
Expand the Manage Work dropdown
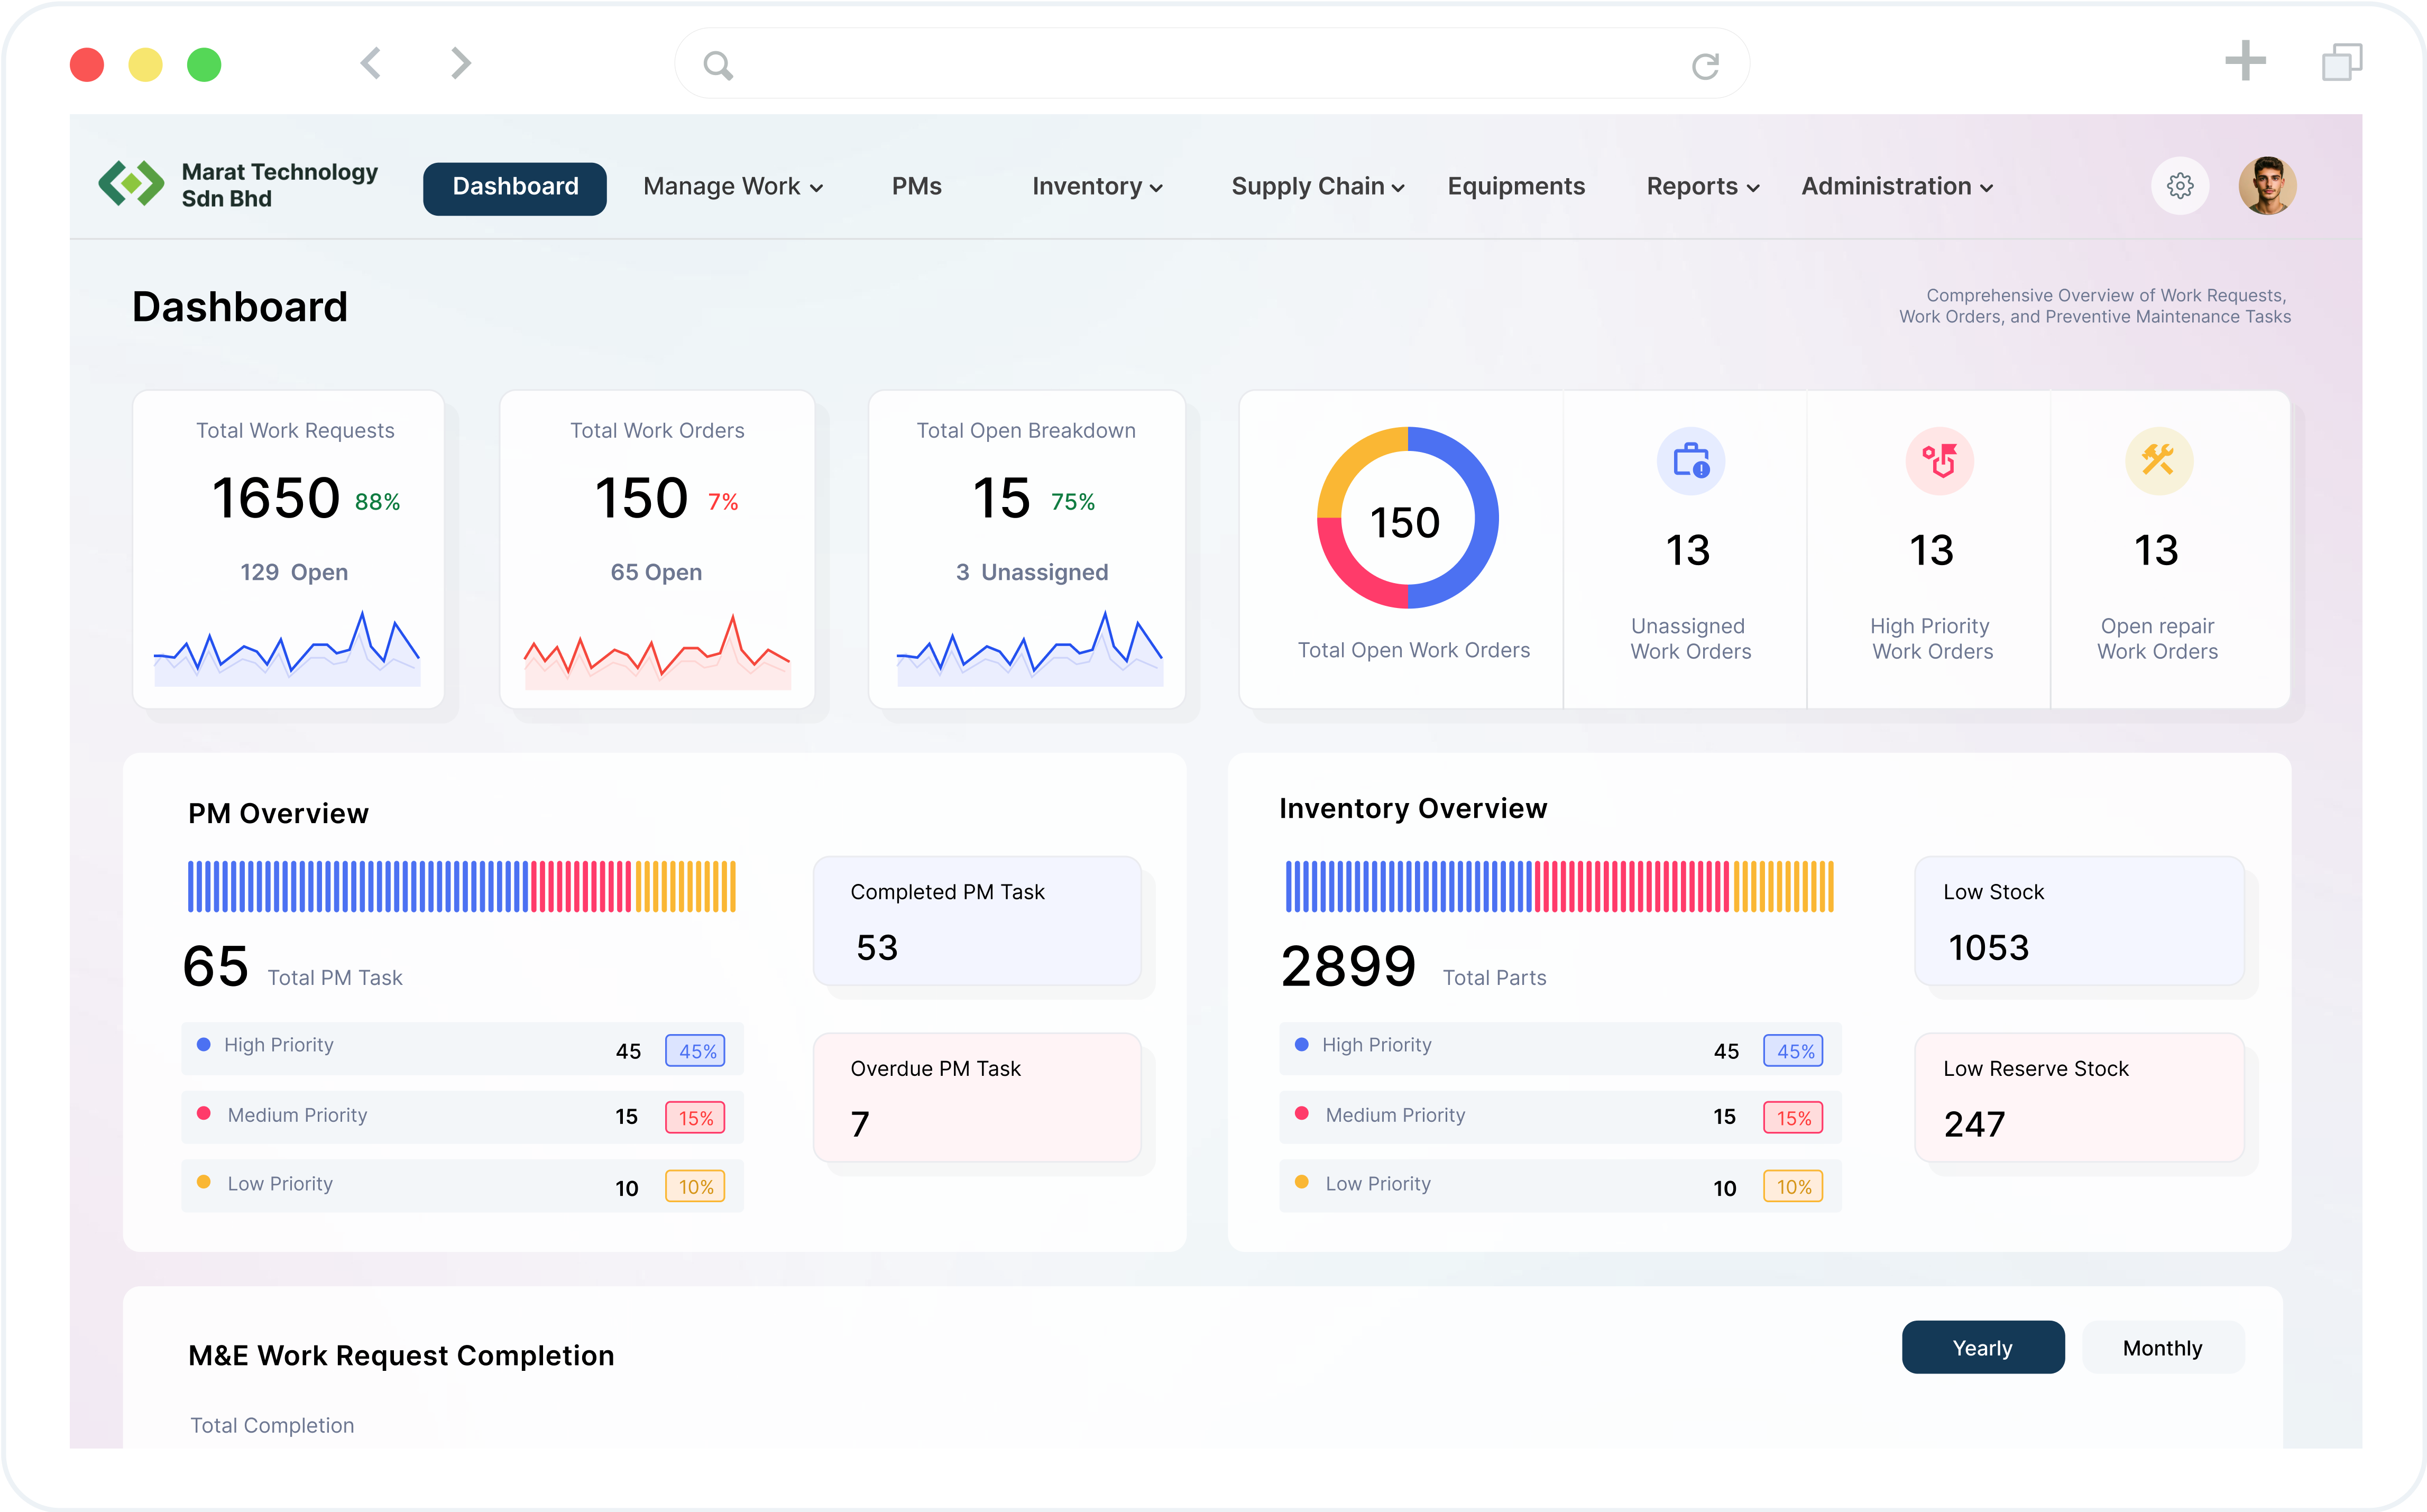click(x=733, y=186)
